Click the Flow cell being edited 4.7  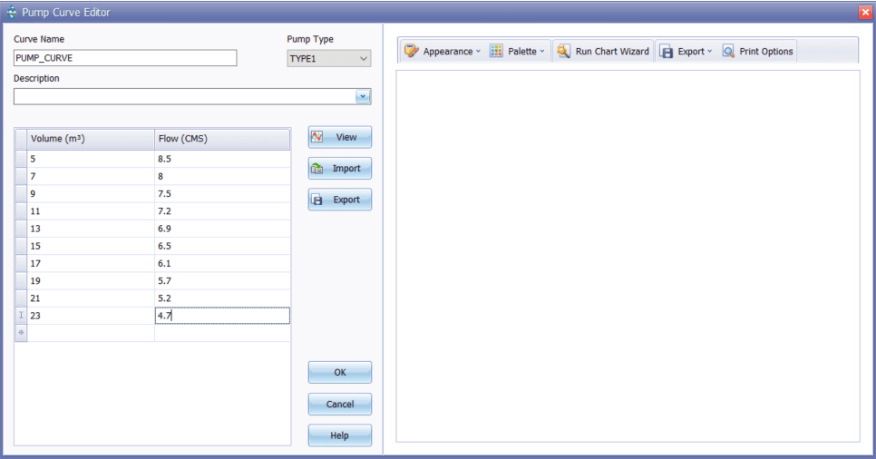click(222, 316)
